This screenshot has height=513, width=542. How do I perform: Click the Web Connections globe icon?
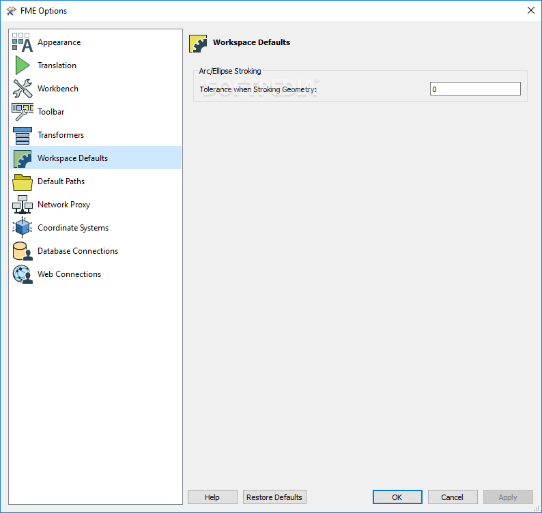[x=23, y=274]
